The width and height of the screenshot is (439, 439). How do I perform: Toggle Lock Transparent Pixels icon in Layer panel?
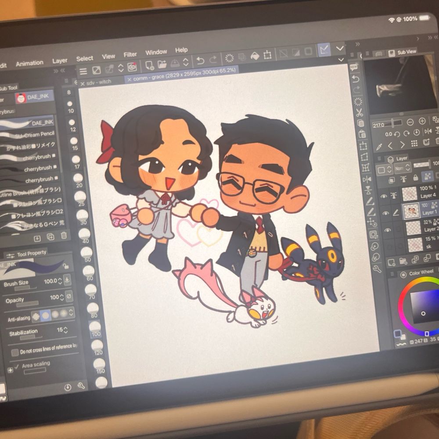click(x=428, y=176)
